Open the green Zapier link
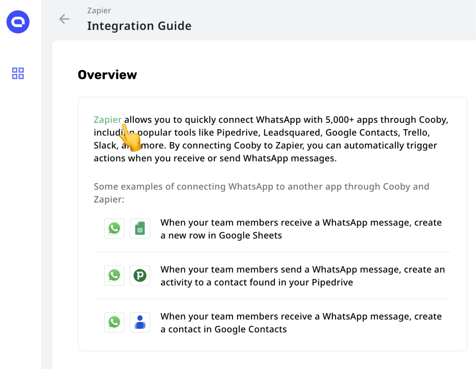The image size is (476, 369). (107, 120)
